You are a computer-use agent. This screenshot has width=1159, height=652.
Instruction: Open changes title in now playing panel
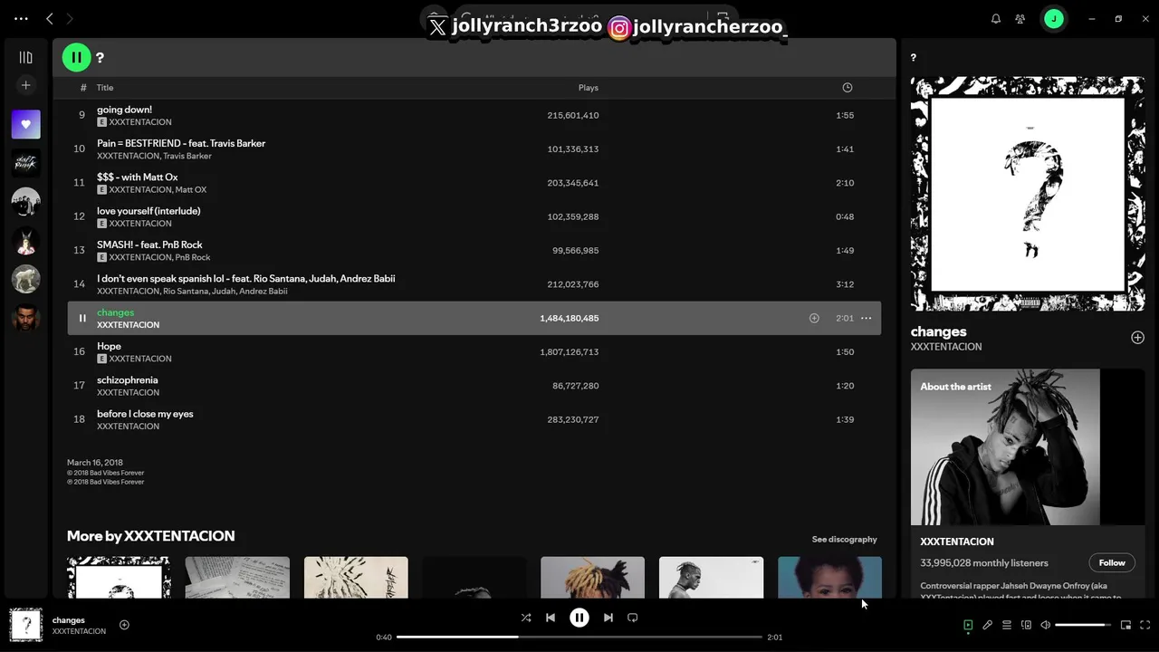[x=939, y=331]
